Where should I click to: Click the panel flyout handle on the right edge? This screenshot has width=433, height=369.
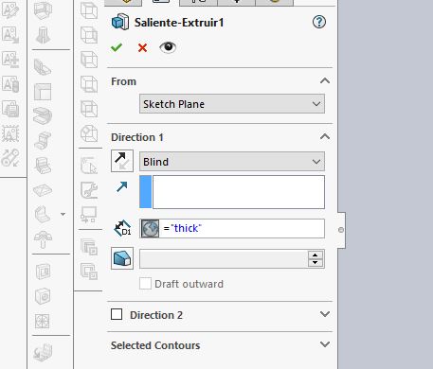pyautogui.click(x=341, y=230)
